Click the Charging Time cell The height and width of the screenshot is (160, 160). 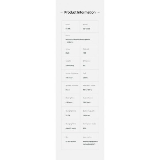(x=71, y=126)
